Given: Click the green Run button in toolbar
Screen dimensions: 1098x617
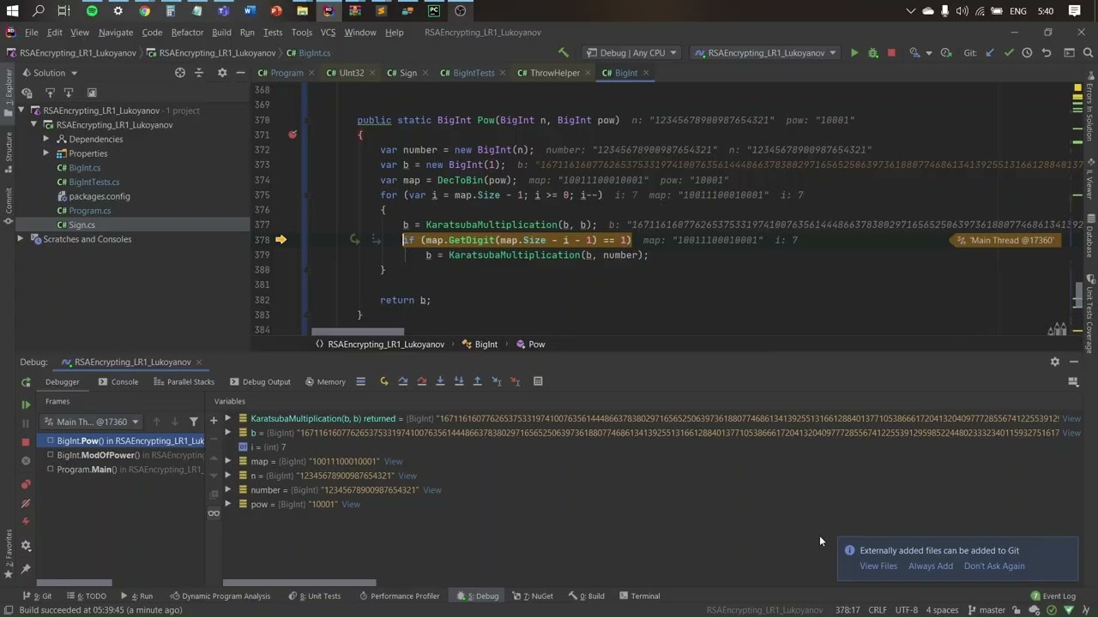Looking at the screenshot, I should pyautogui.click(x=854, y=52).
